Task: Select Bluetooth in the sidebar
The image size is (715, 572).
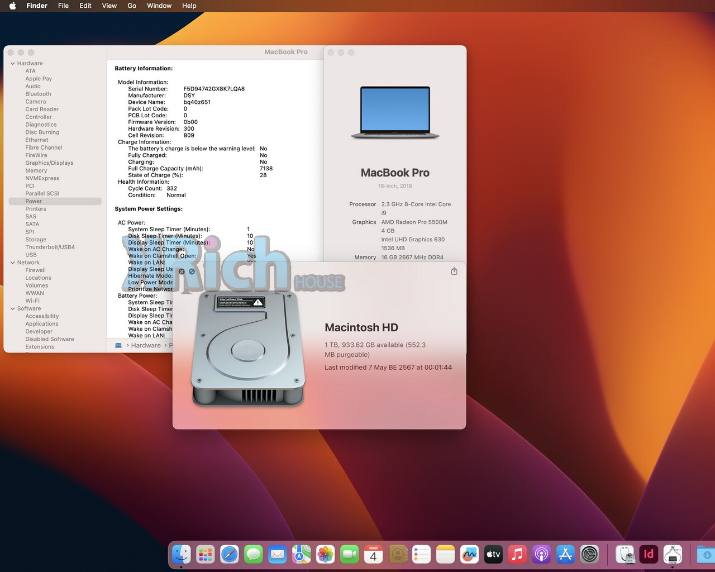Action: (x=38, y=94)
